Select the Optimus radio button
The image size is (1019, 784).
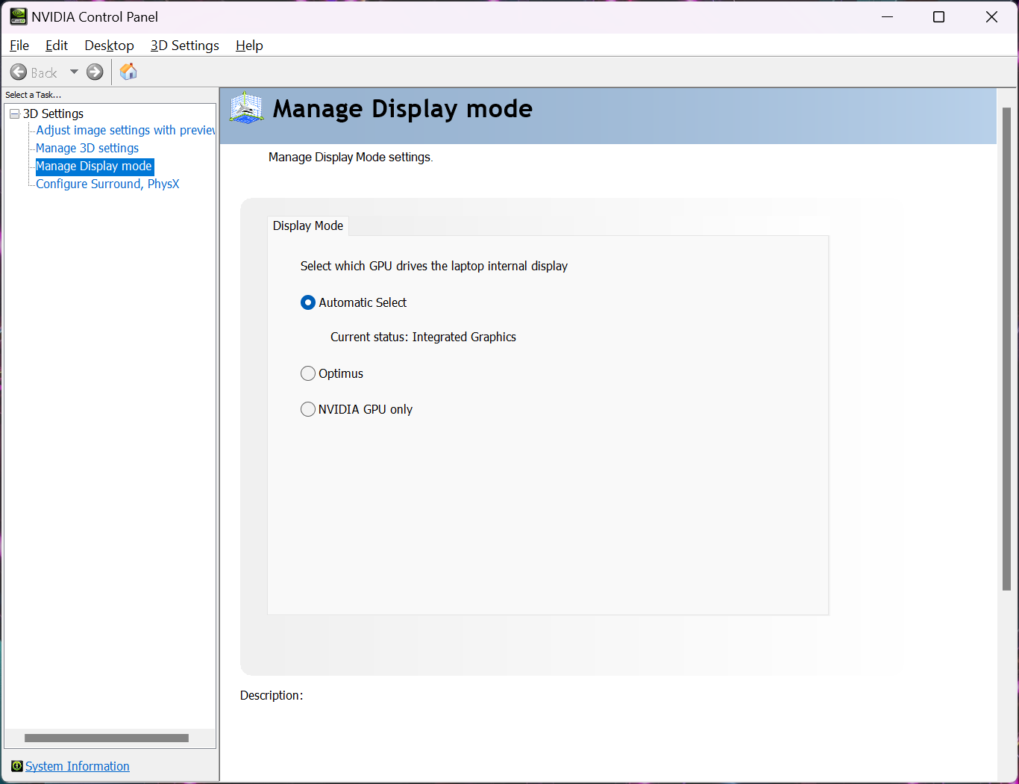click(x=308, y=373)
